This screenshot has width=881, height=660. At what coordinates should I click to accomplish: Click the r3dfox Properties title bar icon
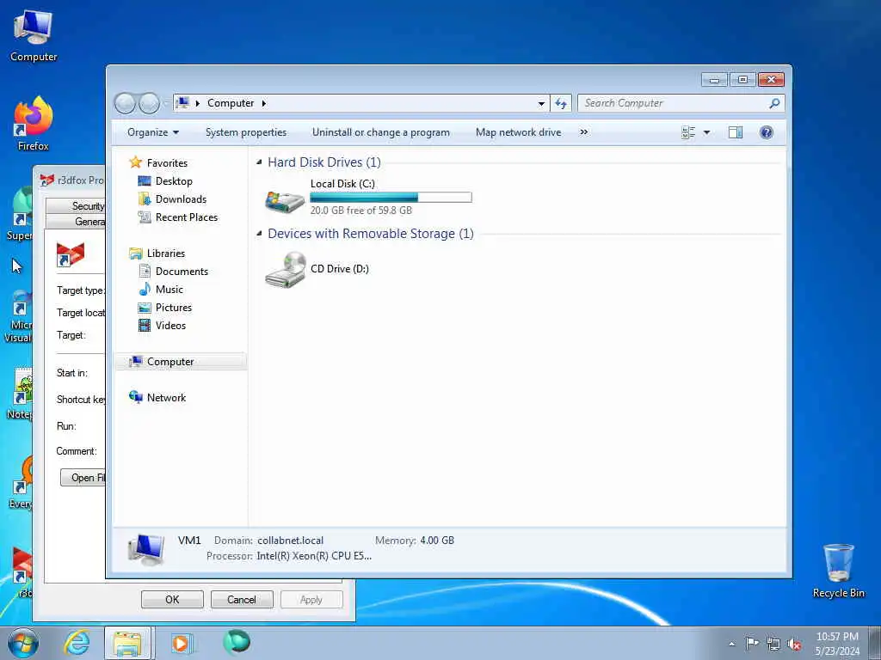(x=47, y=180)
